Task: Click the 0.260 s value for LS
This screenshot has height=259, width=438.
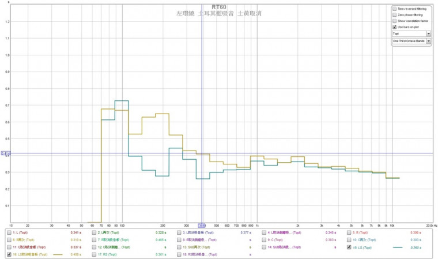Action: [x=416, y=247]
